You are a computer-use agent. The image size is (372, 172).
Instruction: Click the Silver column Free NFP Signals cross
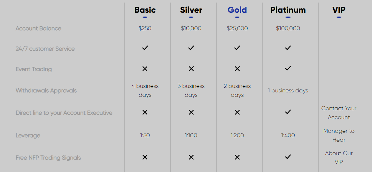pos(191,157)
